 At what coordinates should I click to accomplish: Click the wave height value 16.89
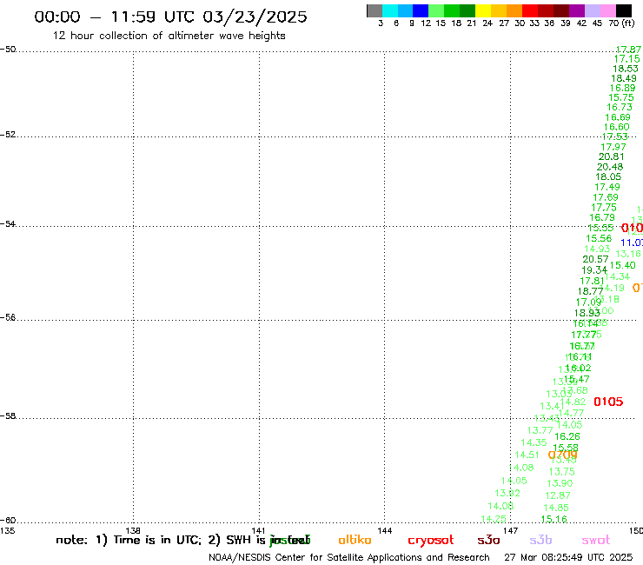[x=622, y=88]
